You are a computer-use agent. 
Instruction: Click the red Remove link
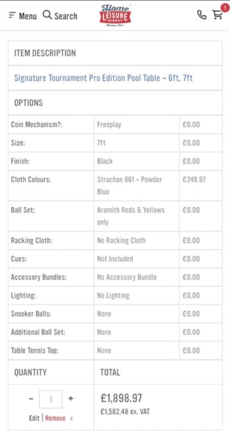[55, 418]
